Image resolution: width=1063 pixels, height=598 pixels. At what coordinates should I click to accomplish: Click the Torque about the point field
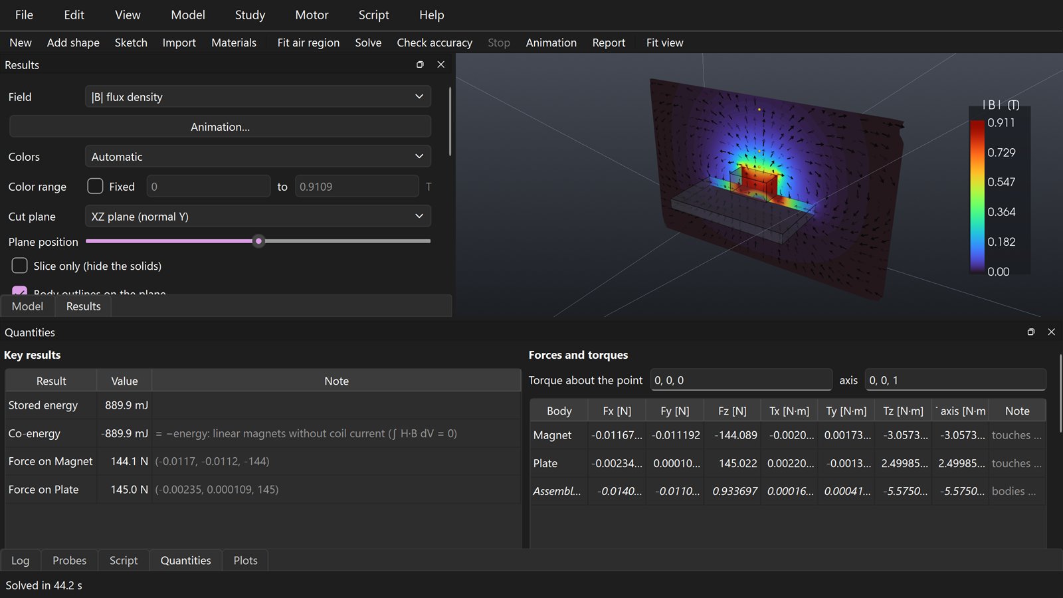741,380
